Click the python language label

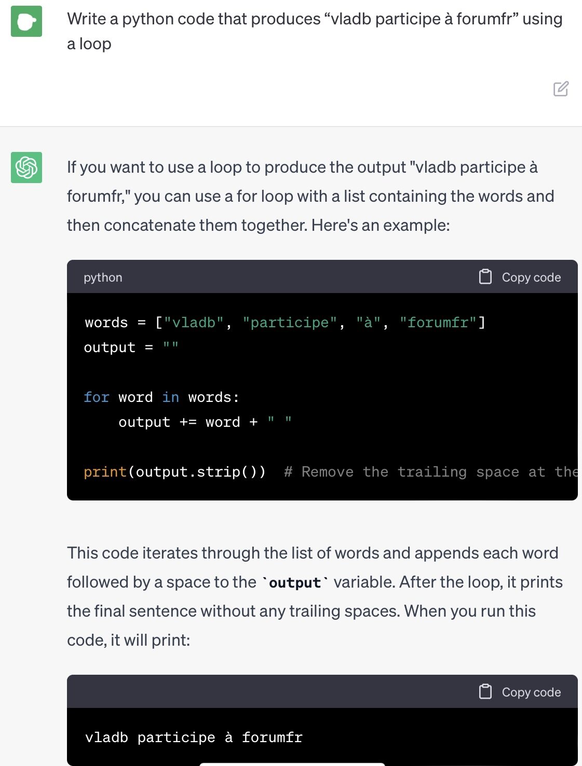[103, 277]
